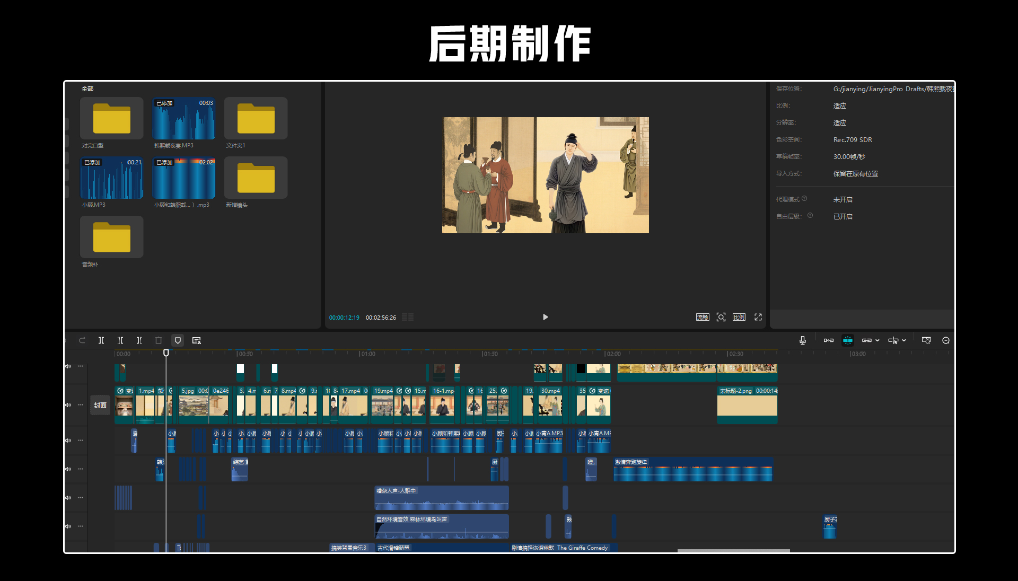
Task: Expand the preview-axis cursor dropdown arrow
Action: [x=904, y=340]
